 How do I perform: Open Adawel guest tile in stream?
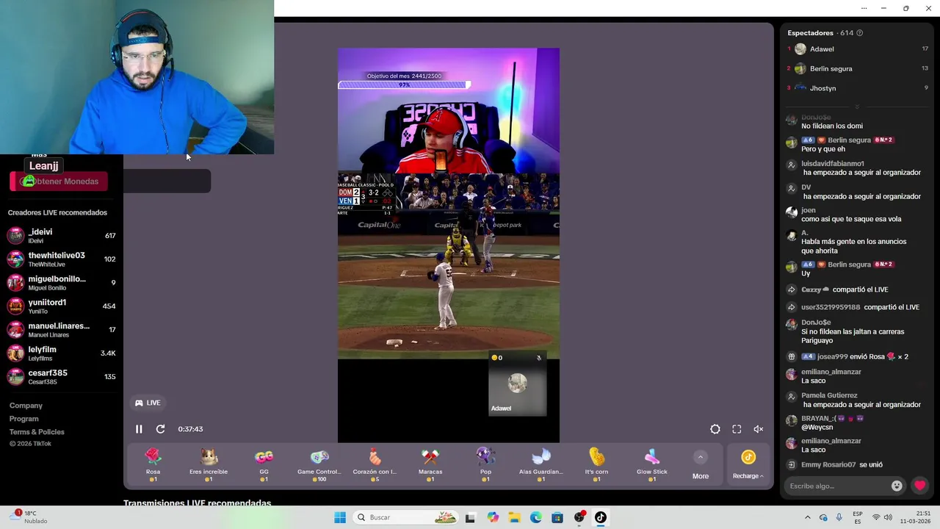(518, 384)
